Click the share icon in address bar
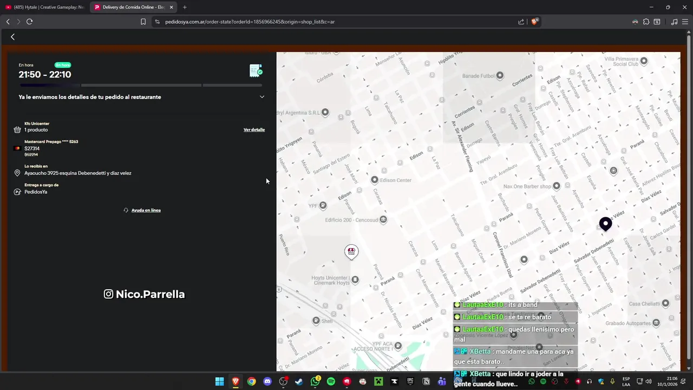 (x=521, y=22)
